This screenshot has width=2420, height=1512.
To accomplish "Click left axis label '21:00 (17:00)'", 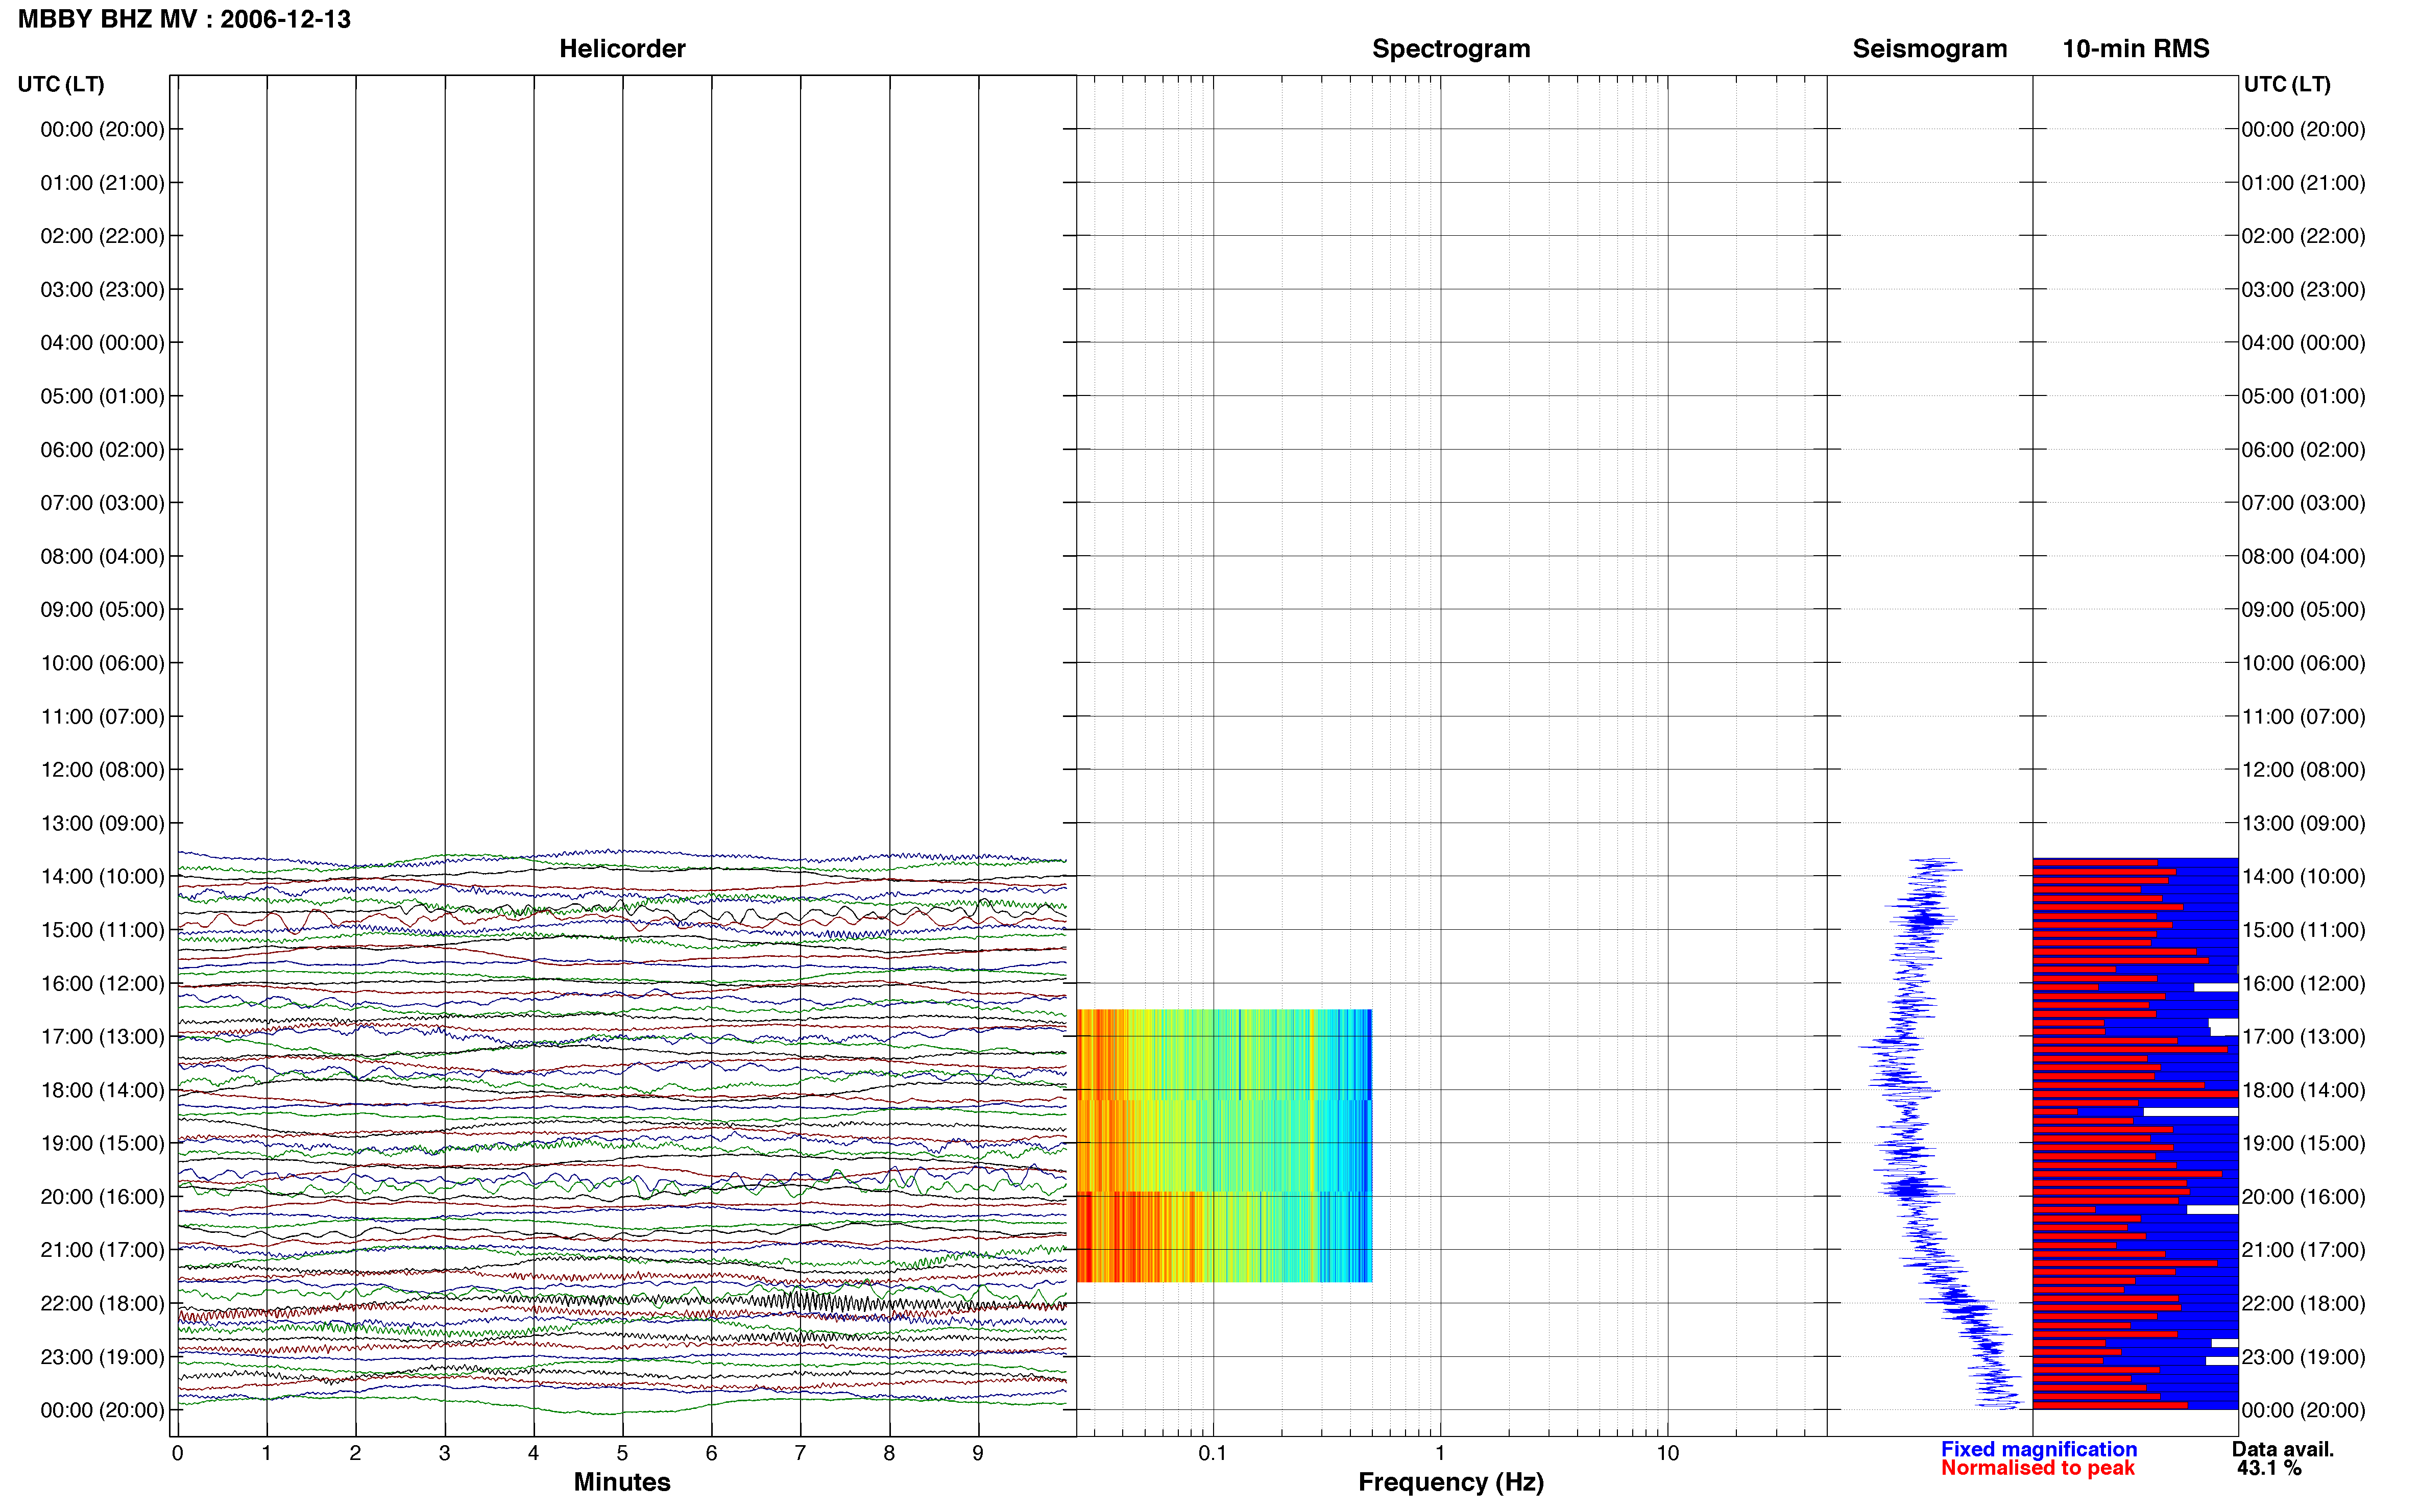I will 102,1250.
